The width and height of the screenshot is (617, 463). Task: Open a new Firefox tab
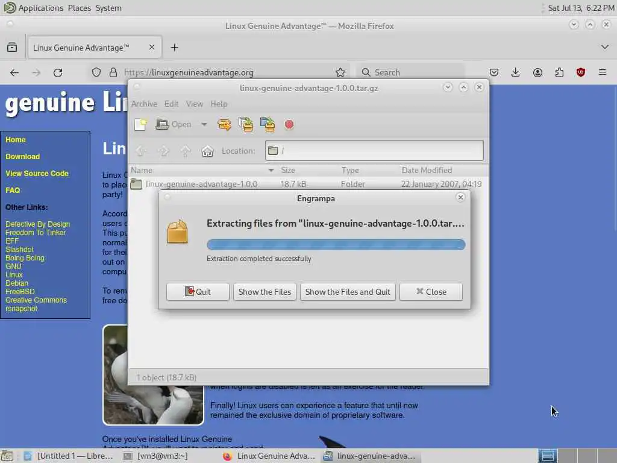[174, 48]
